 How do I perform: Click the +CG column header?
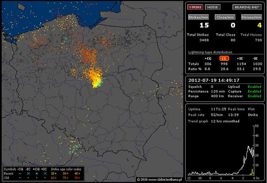pos(208,59)
